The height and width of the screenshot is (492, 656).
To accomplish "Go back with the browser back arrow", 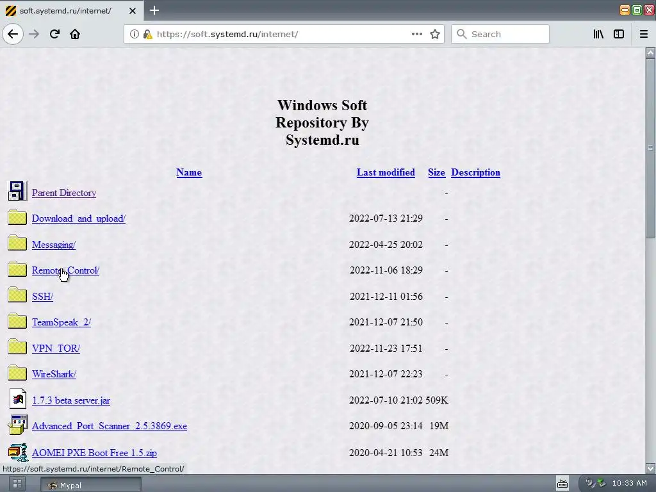I will coord(13,34).
